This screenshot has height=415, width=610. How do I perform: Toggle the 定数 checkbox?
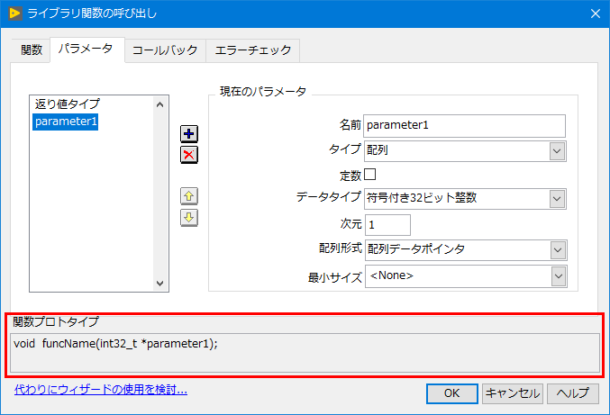(x=369, y=174)
